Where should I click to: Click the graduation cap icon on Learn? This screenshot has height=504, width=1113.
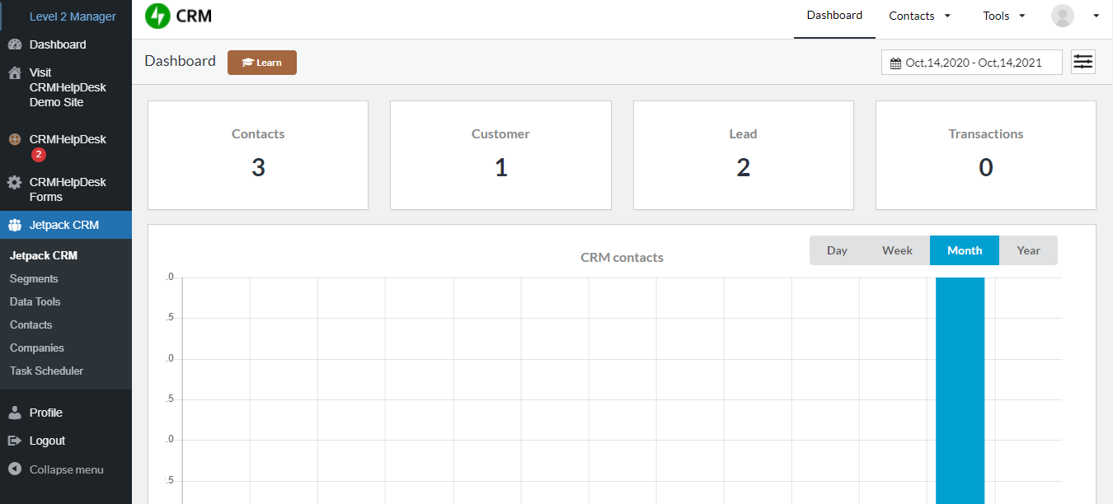pyautogui.click(x=247, y=63)
